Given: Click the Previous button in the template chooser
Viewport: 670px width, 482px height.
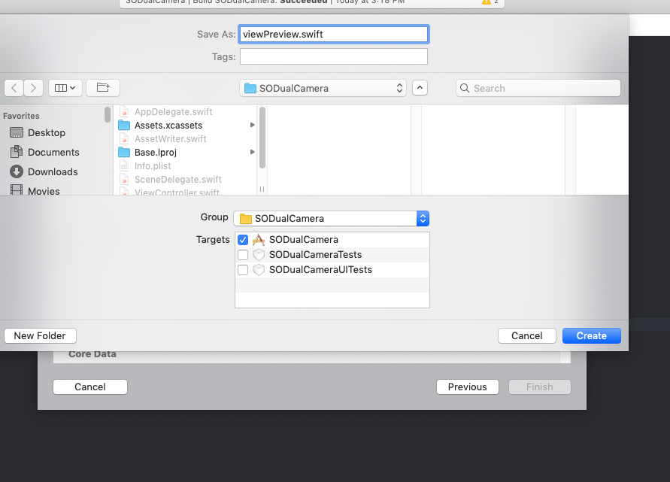Looking at the screenshot, I should coord(468,387).
